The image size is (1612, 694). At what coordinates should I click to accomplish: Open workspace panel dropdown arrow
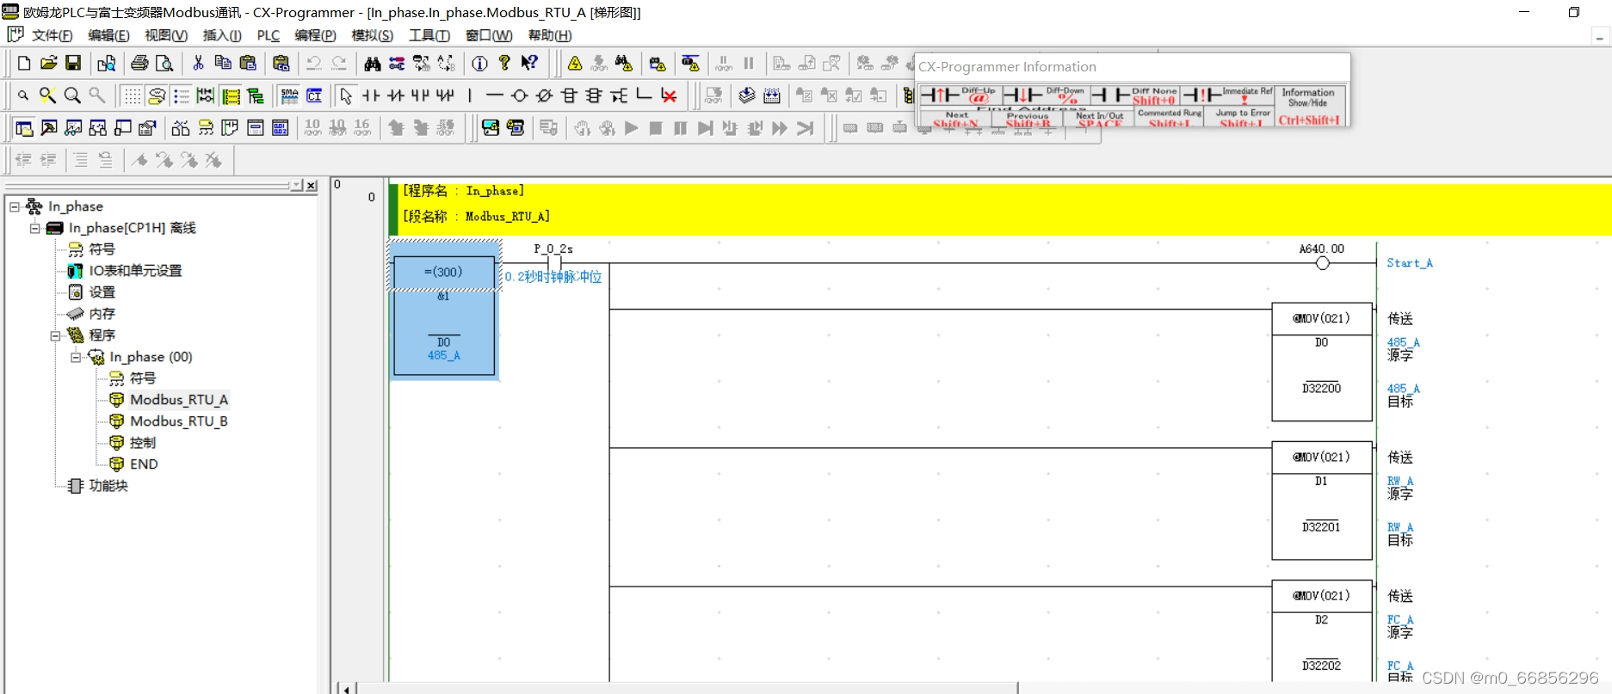point(297,185)
